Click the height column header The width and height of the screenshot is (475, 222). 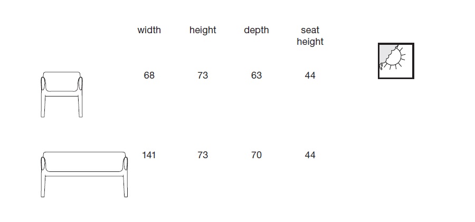click(203, 30)
